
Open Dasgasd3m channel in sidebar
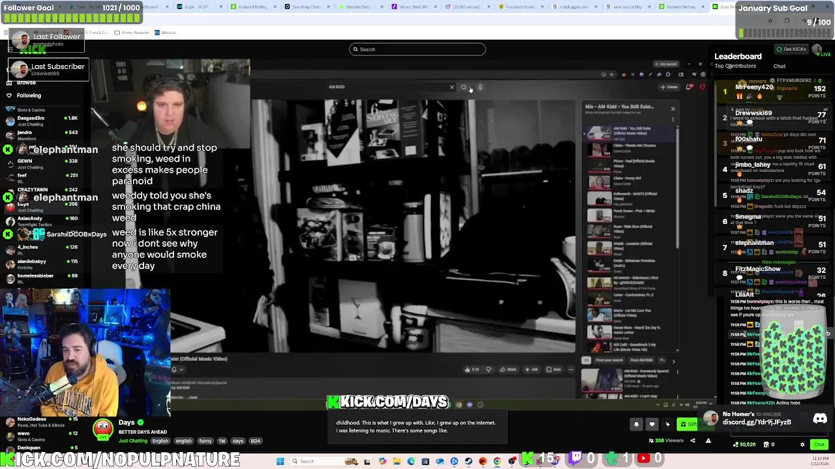pyautogui.click(x=40, y=121)
